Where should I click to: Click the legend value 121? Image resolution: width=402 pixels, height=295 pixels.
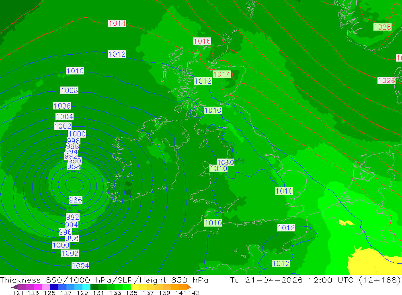(18, 293)
